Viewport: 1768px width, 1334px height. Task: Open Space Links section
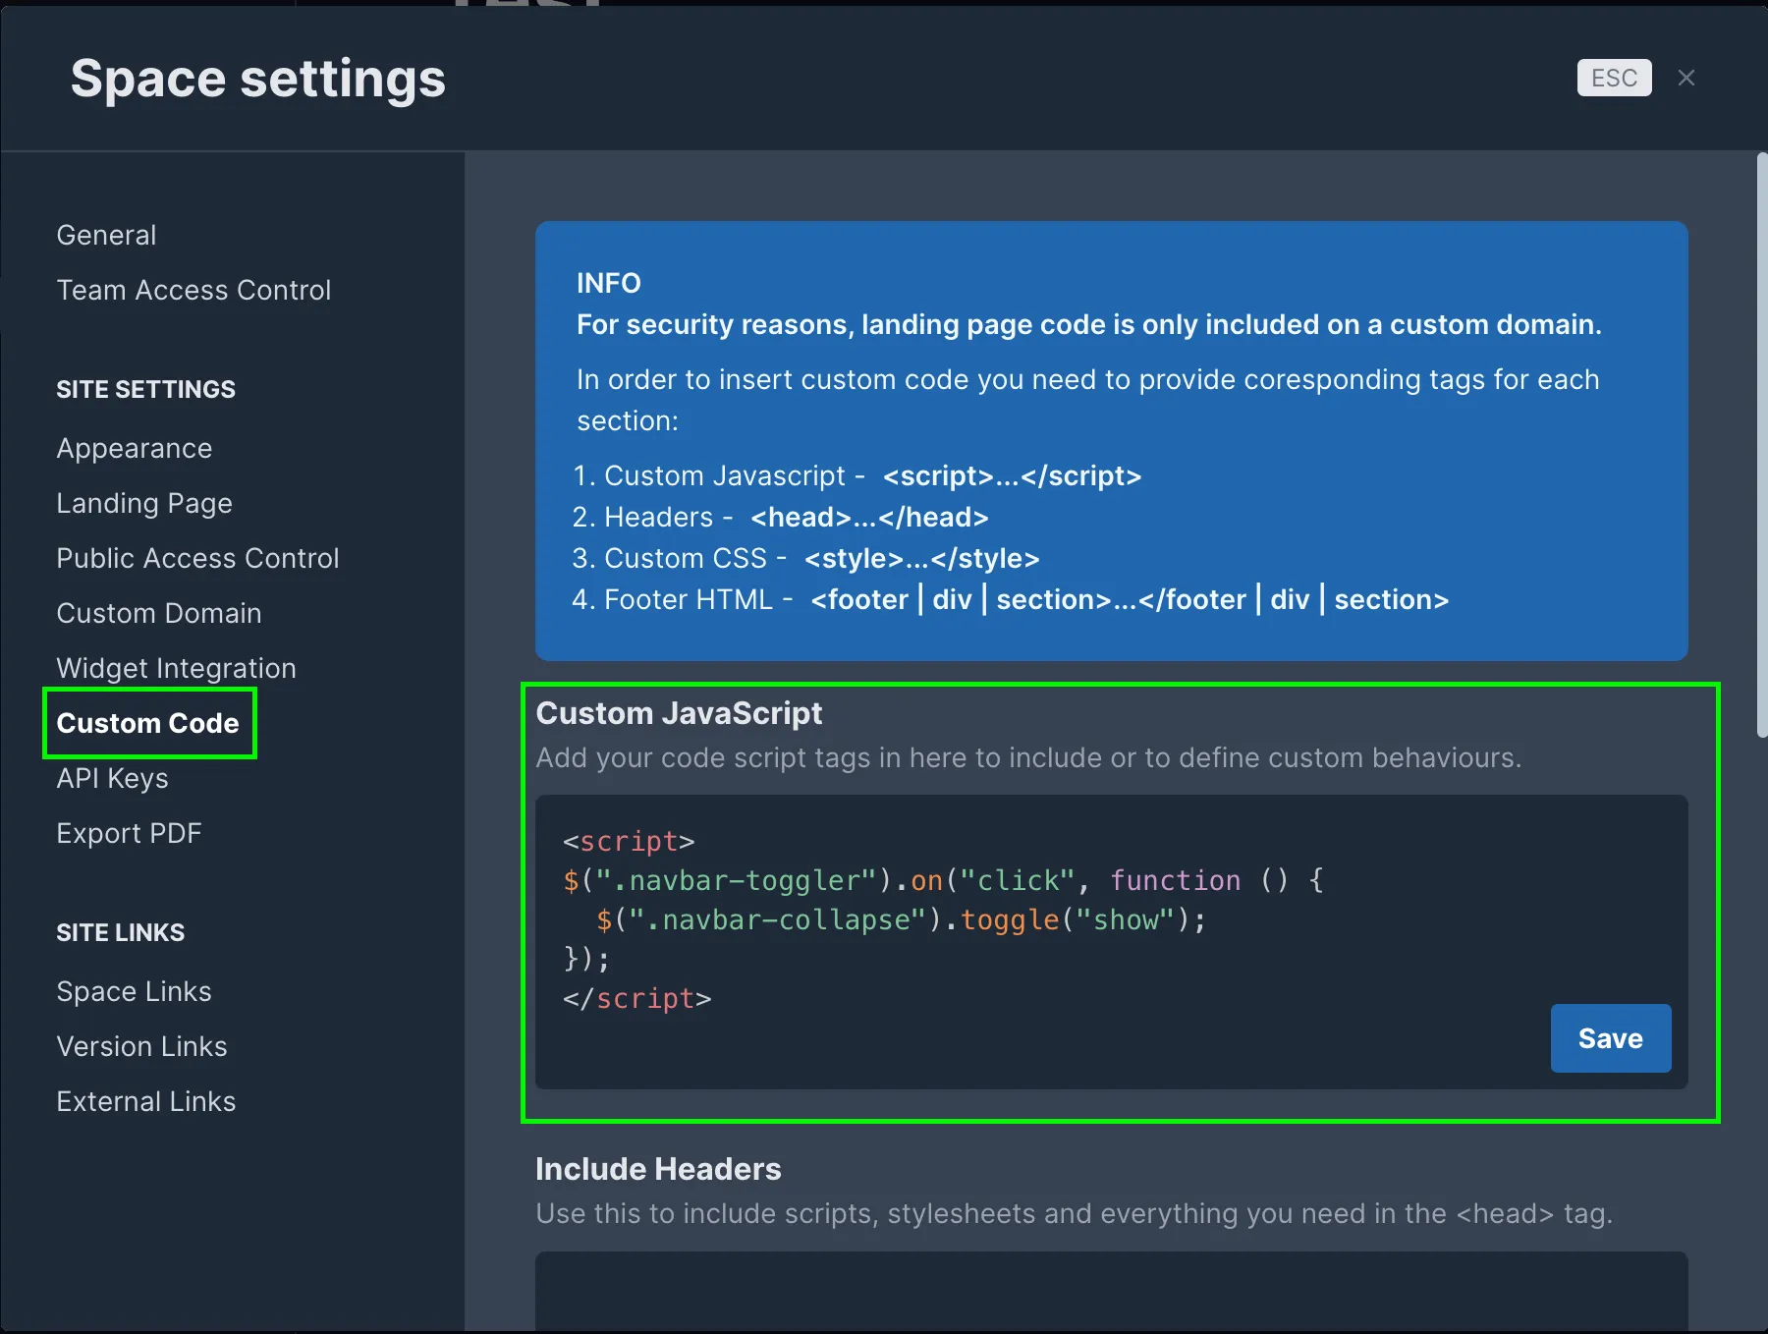pos(134,991)
